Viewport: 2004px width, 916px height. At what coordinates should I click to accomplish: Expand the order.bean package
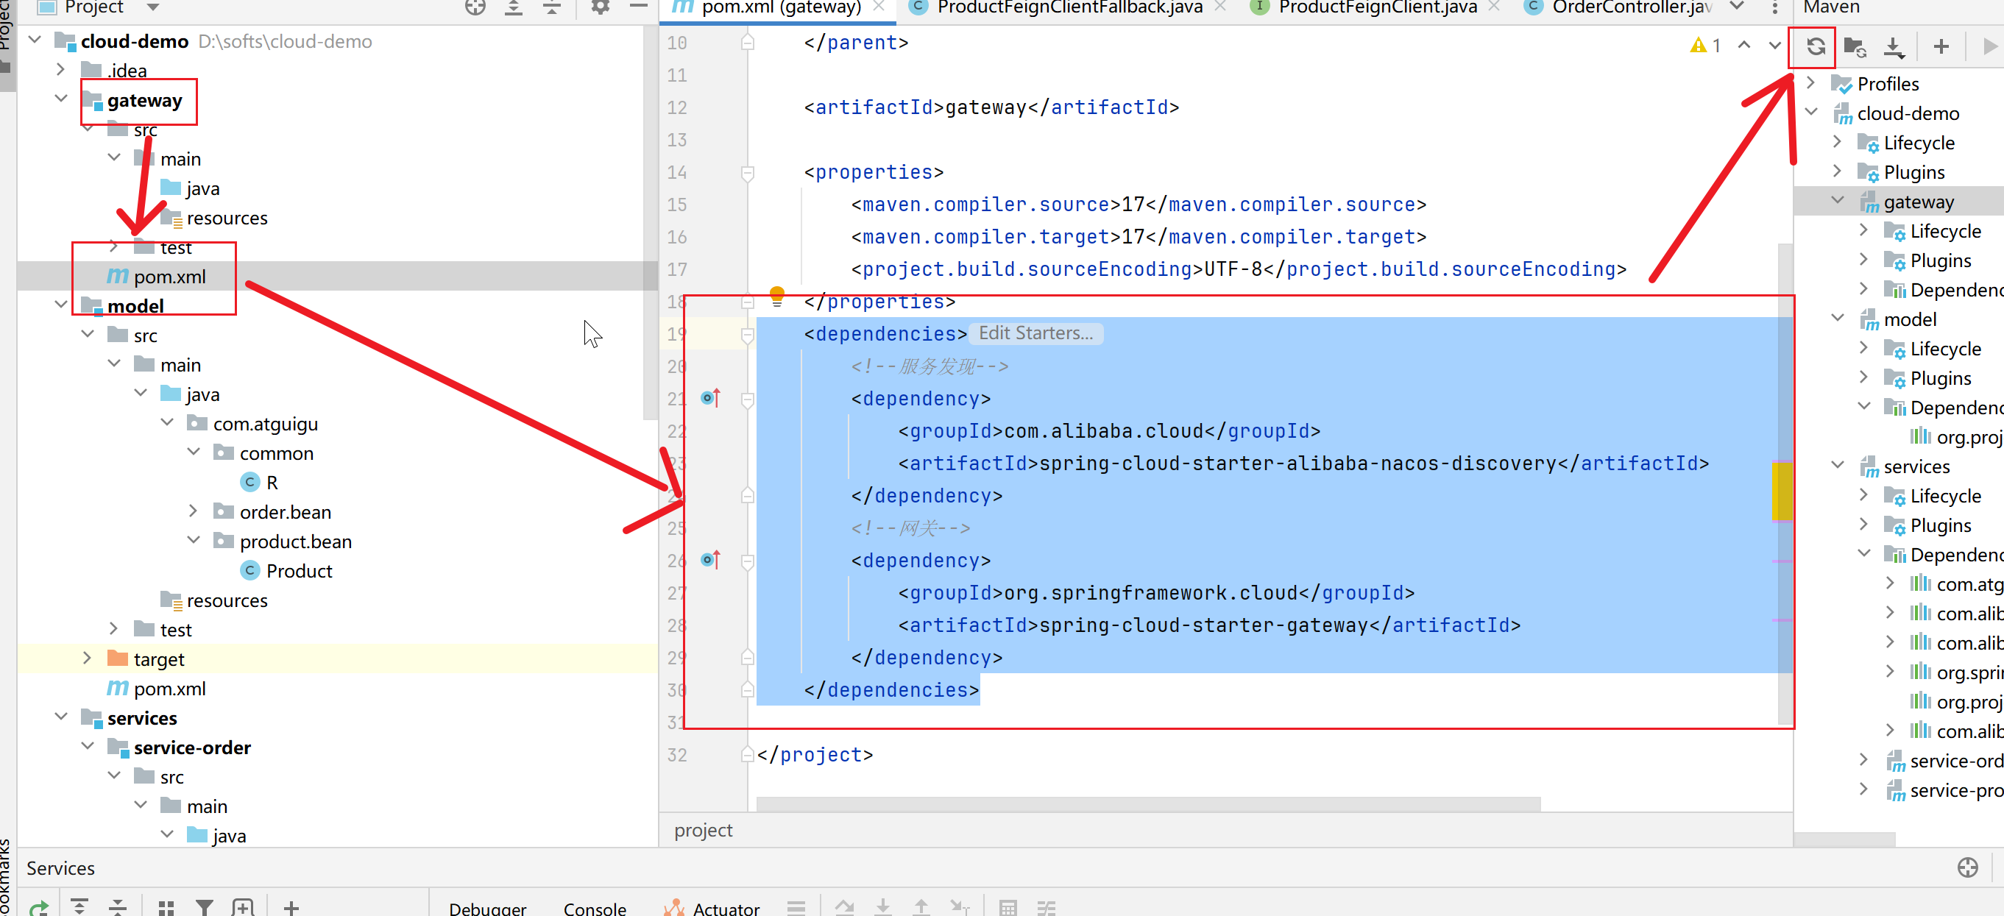(x=194, y=511)
